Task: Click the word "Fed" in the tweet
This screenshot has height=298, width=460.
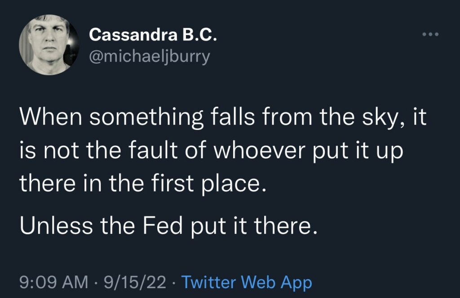Action: pyautogui.click(x=163, y=225)
